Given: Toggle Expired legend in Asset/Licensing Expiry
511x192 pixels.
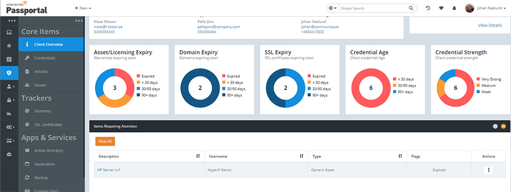Looking at the screenshot, I should pyautogui.click(x=146, y=76).
